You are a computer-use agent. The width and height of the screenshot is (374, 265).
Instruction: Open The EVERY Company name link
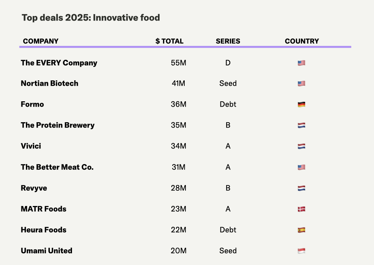[59, 63]
